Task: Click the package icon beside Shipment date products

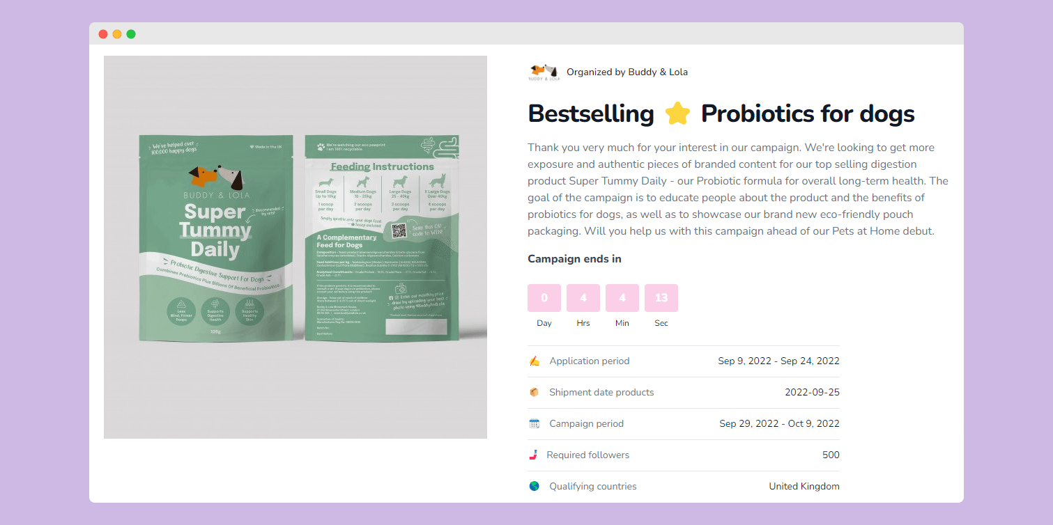Action: click(535, 392)
